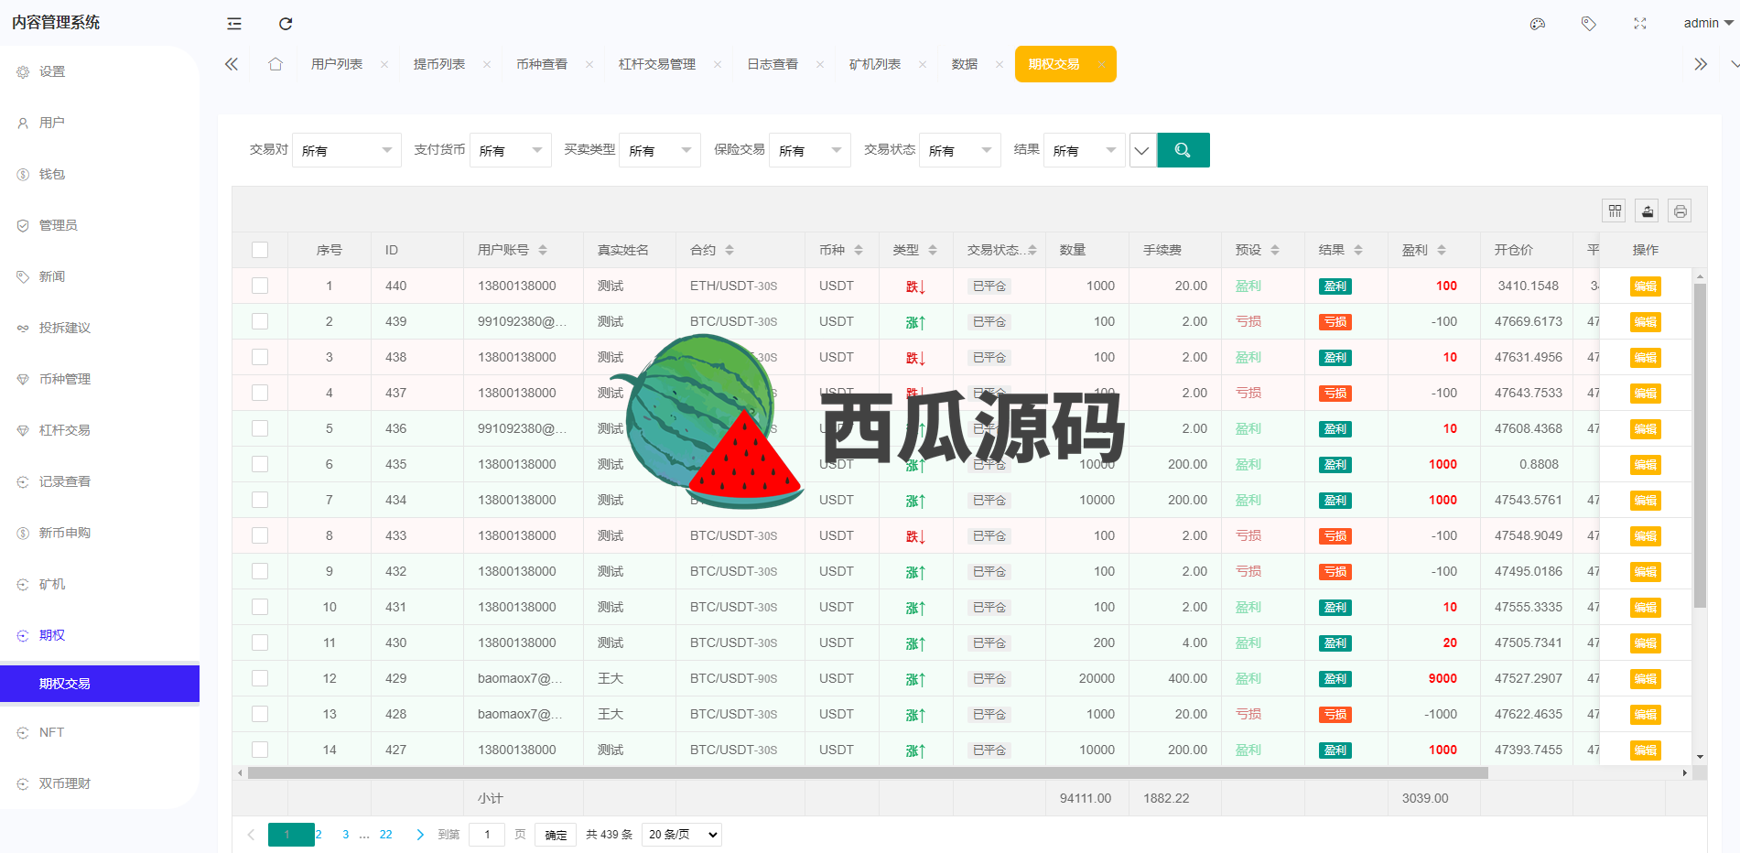Image resolution: width=1740 pixels, height=853 pixels.
Task: Check the row 3 checkbox (ID 438)
Action: coord(260,357)
